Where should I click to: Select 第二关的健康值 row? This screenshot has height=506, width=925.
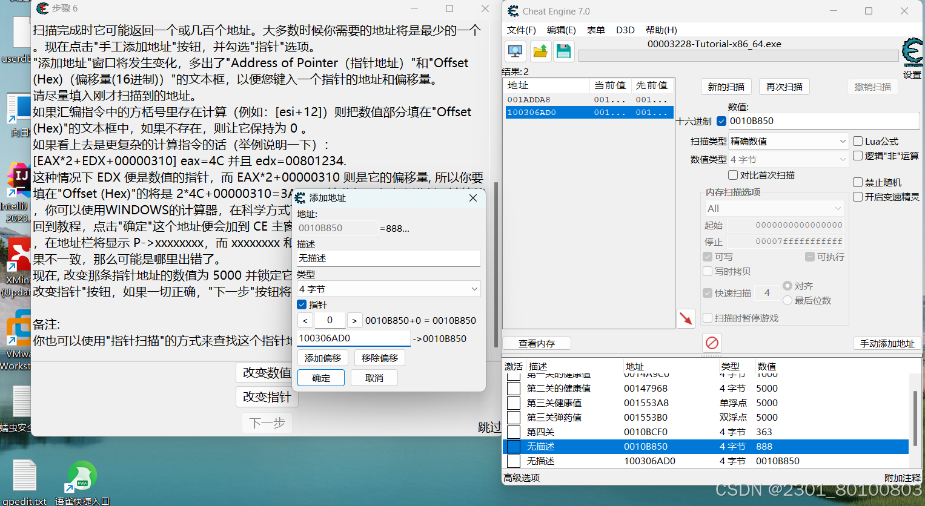tap(706, 389)
